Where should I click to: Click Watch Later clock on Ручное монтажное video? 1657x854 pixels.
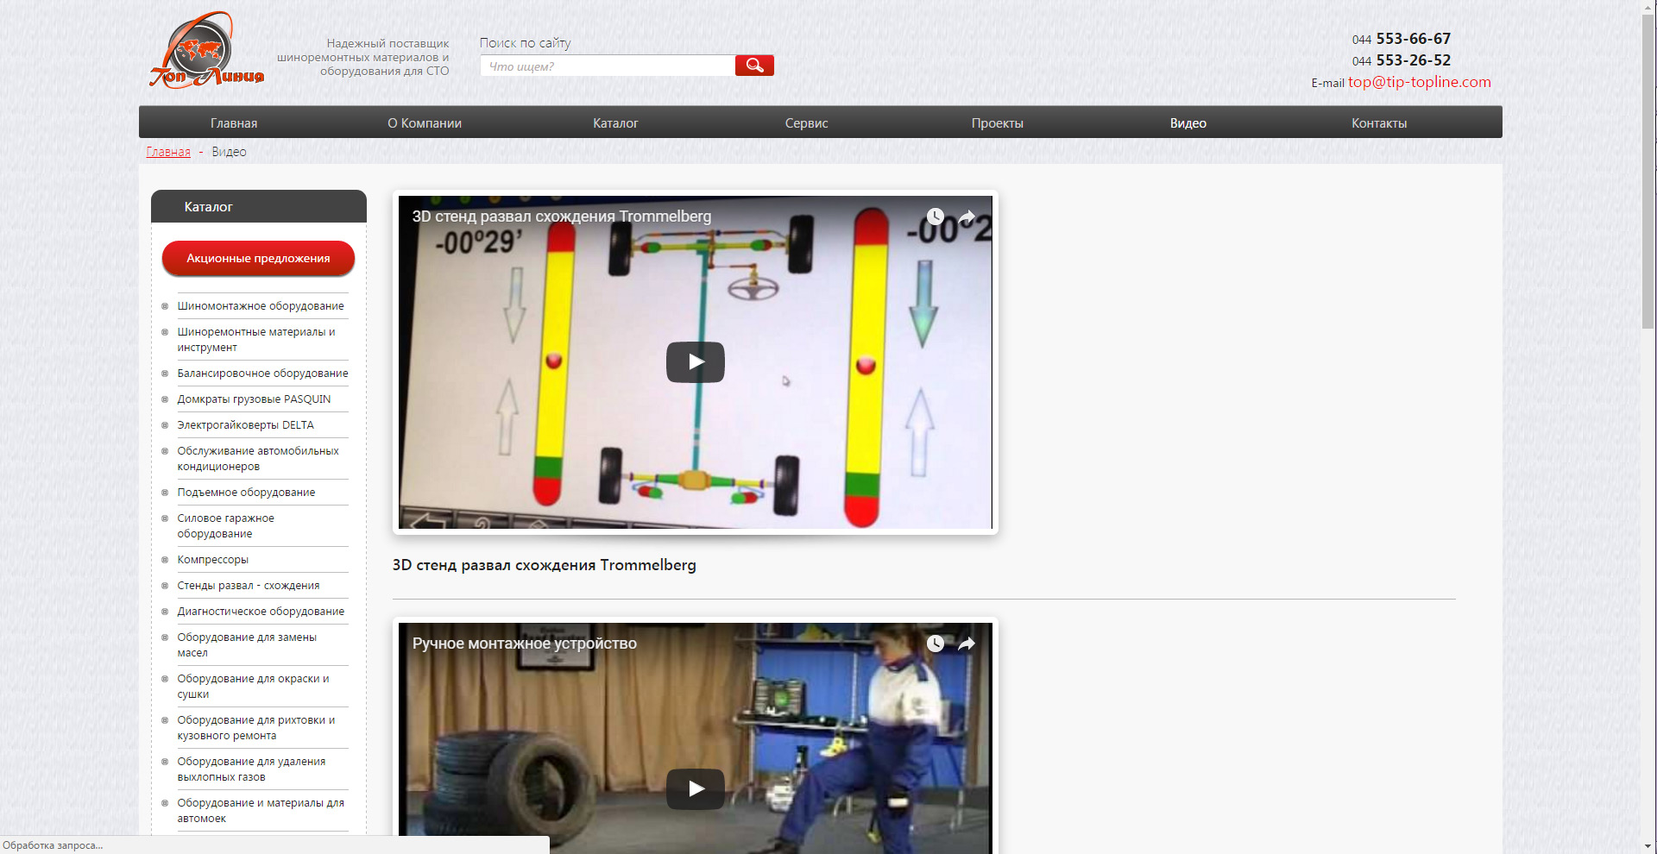[x=936, y=644]
